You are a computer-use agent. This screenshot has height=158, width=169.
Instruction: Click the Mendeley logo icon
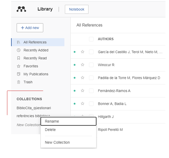click(21, 9)
